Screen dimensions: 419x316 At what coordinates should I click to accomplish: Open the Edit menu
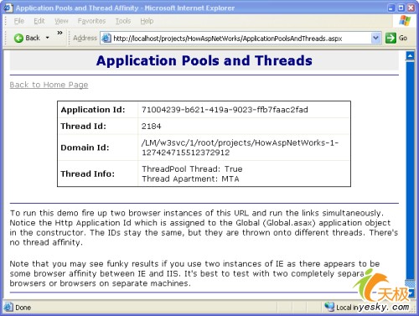click(x=39, y=21)
